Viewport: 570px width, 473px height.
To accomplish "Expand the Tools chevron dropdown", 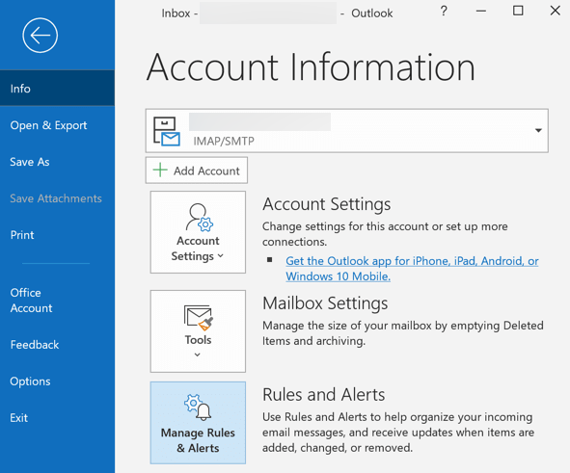I will 198,355.
